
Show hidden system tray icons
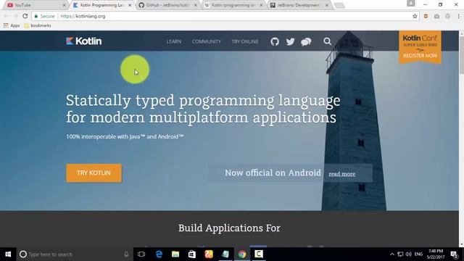click(392, 254)
